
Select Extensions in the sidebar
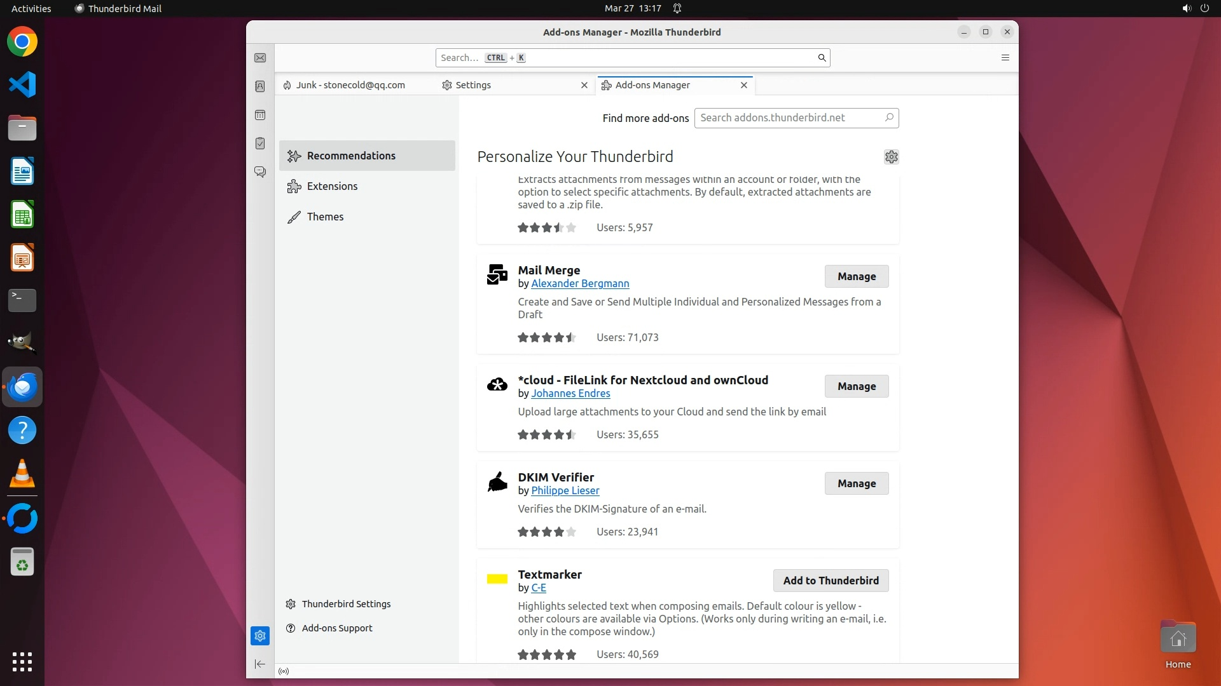[332, 186]
